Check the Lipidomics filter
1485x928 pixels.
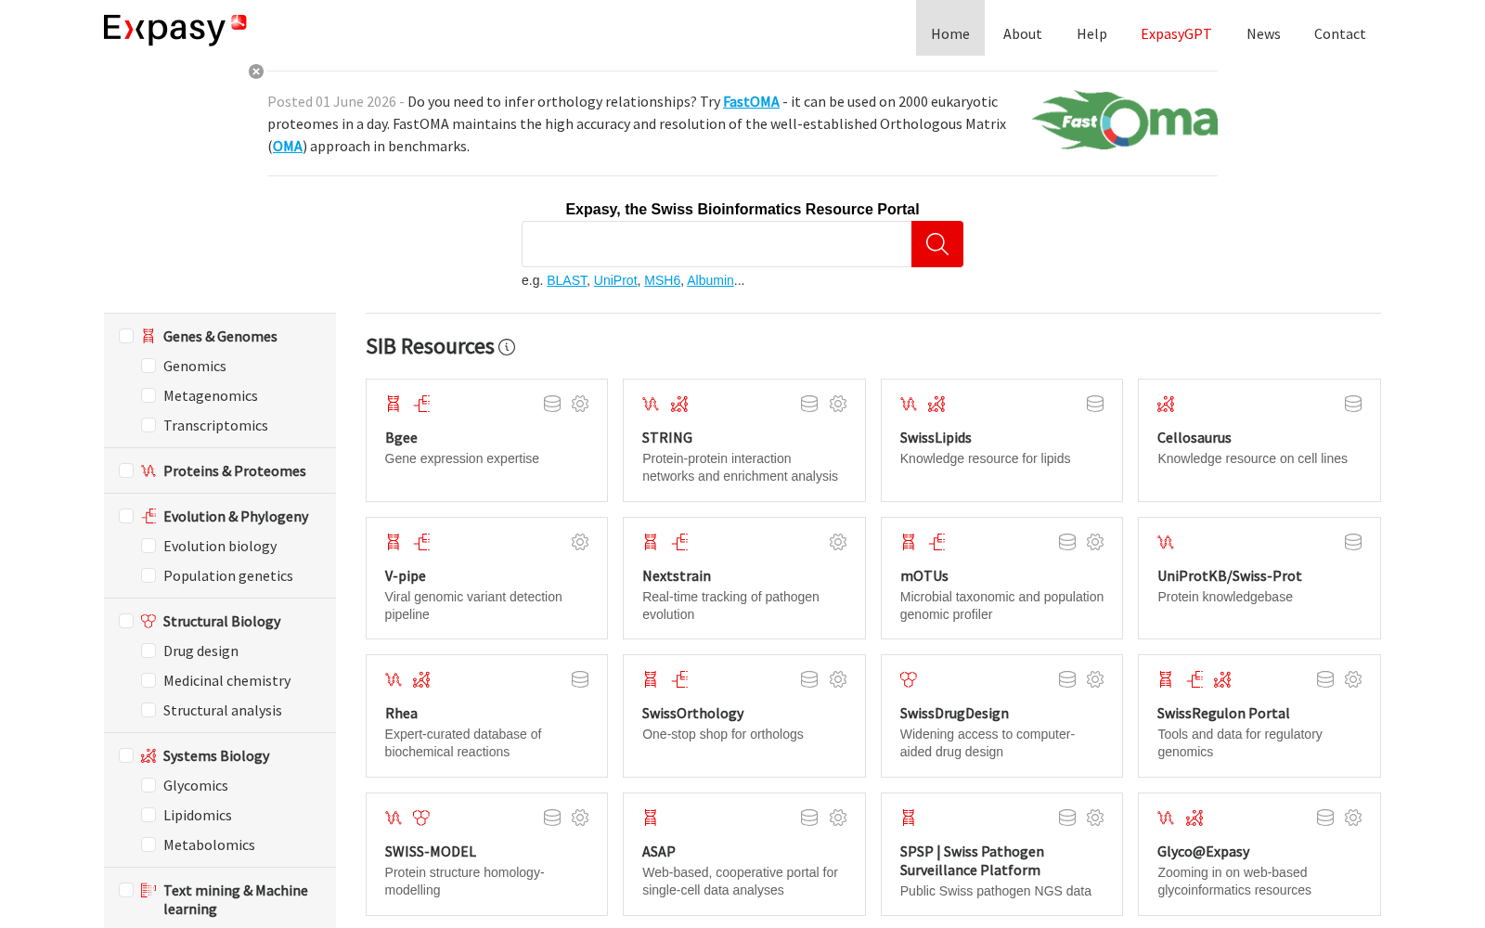pyautogui.click(x=148, y=815)
